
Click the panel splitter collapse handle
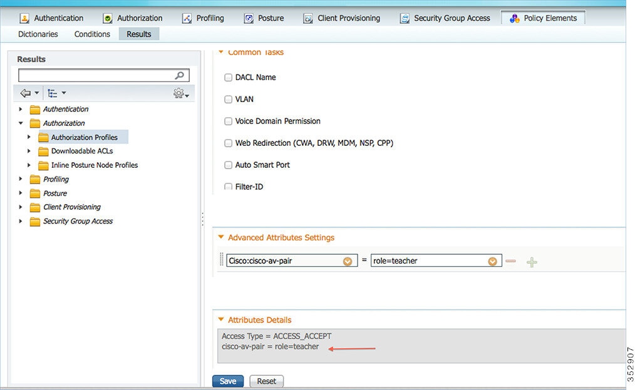[x=202, y=218]
